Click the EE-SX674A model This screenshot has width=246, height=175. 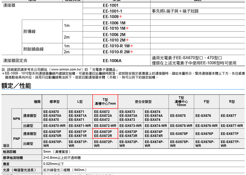tap(154, 116)
